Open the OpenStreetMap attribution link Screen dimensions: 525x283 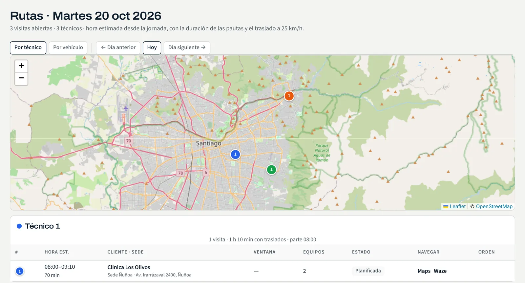(x=494, y=206)
